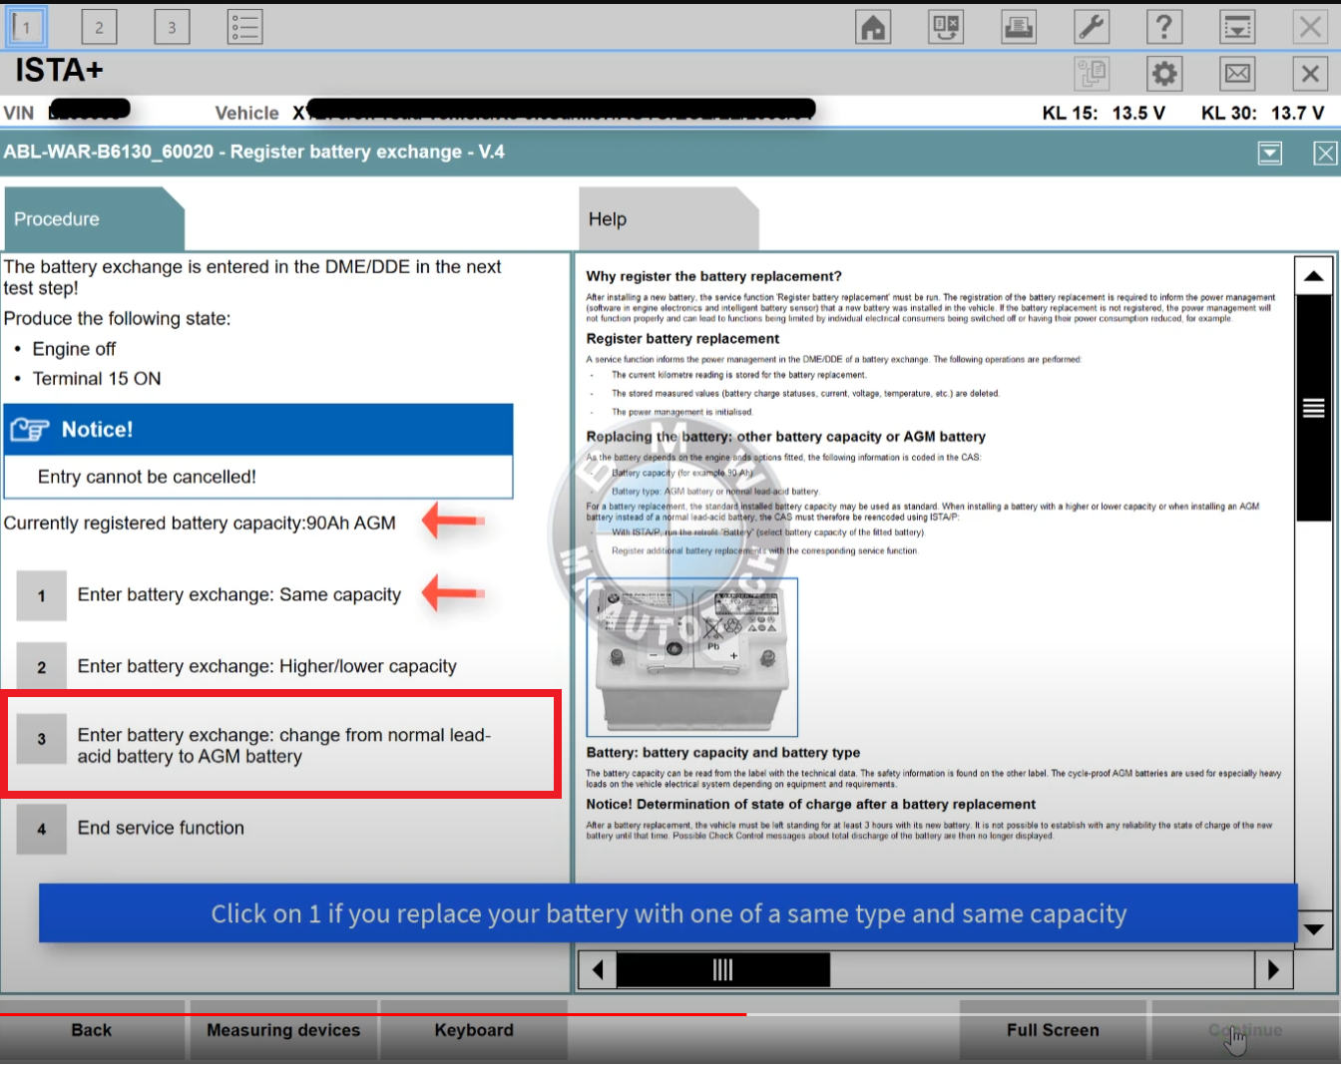Open Measuring devices
This screenshot has height=1065, width=1341.
(x=283, y=1031)
